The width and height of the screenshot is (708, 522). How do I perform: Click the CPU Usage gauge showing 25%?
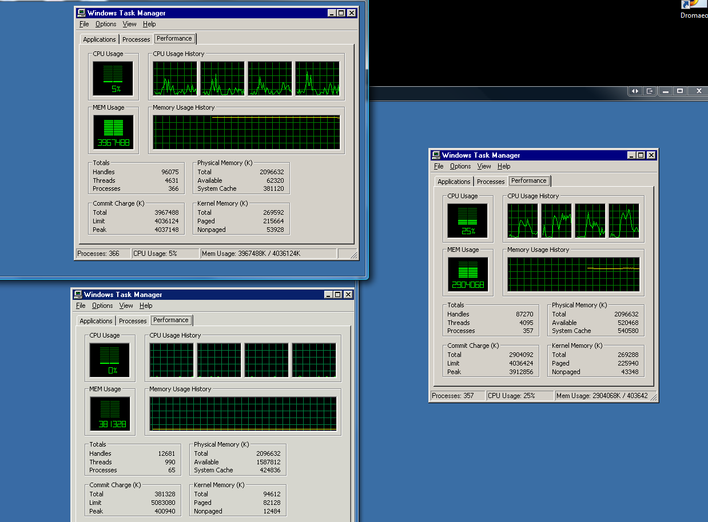468,220
